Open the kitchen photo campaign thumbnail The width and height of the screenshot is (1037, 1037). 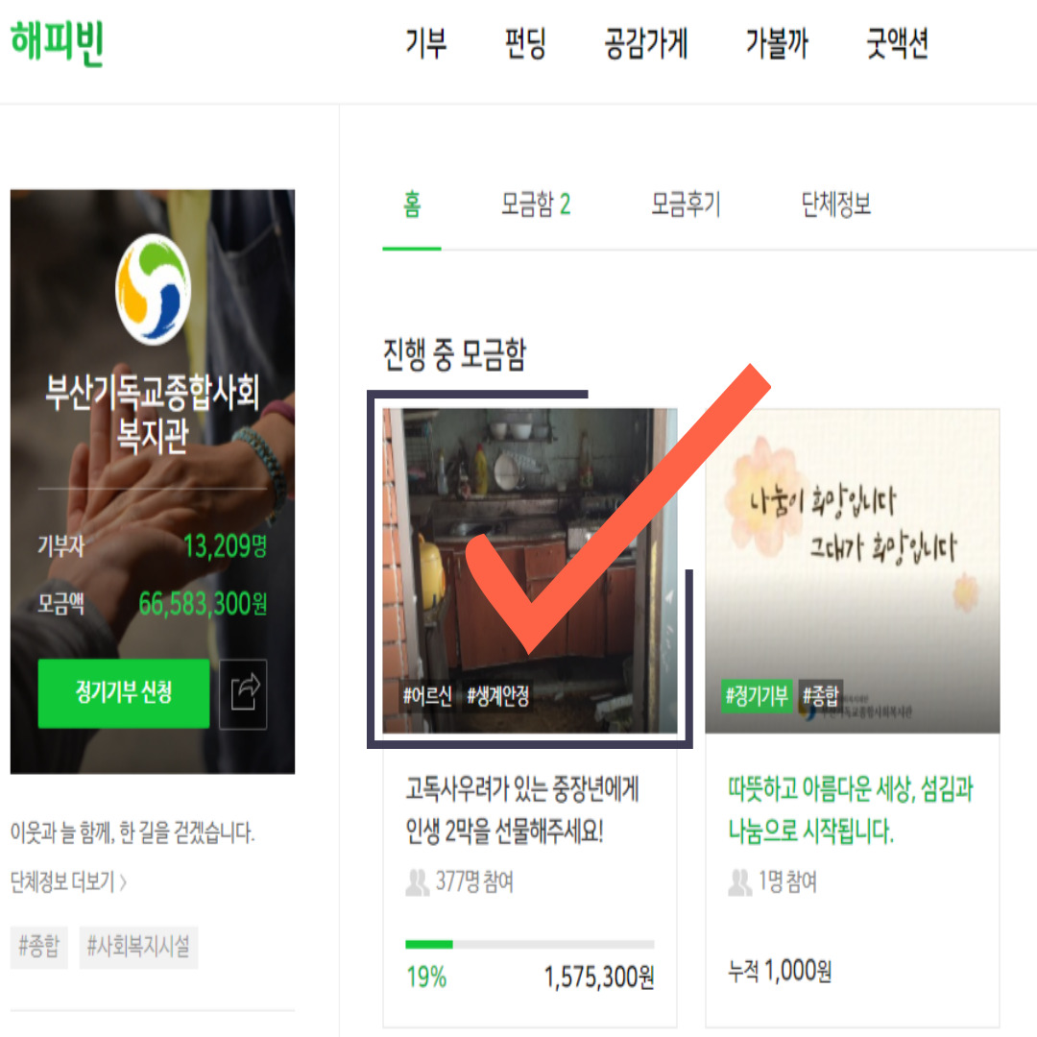click(530, 570)
